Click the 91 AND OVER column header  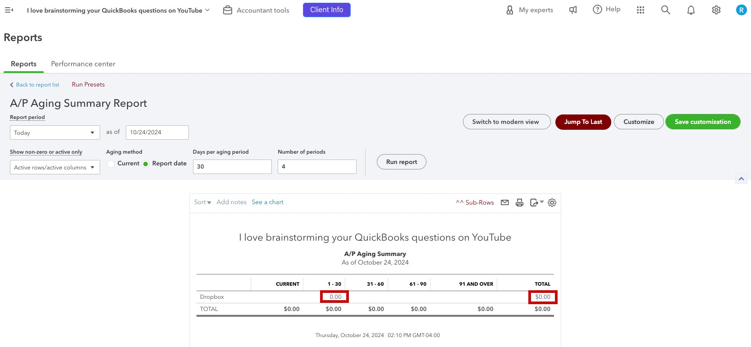click(476, 284)
